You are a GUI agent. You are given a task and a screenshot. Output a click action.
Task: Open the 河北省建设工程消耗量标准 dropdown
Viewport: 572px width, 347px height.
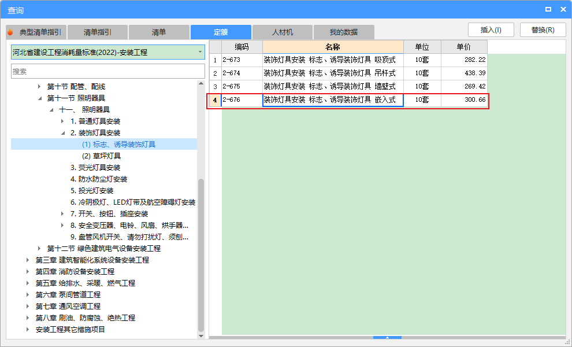click(199, 52)
